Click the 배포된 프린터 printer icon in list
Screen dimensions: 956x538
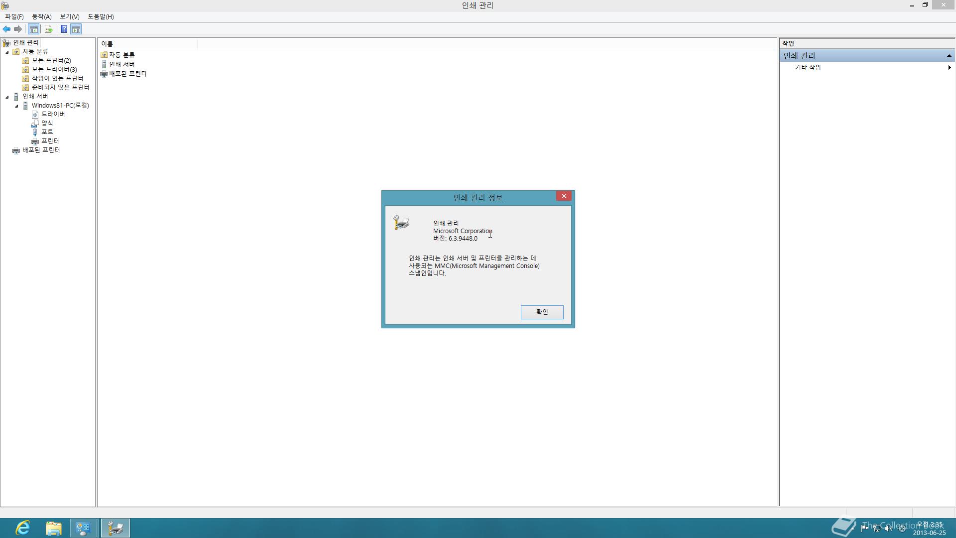click(x=104, y=74)
